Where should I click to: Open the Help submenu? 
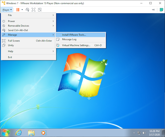coord(28,51)
